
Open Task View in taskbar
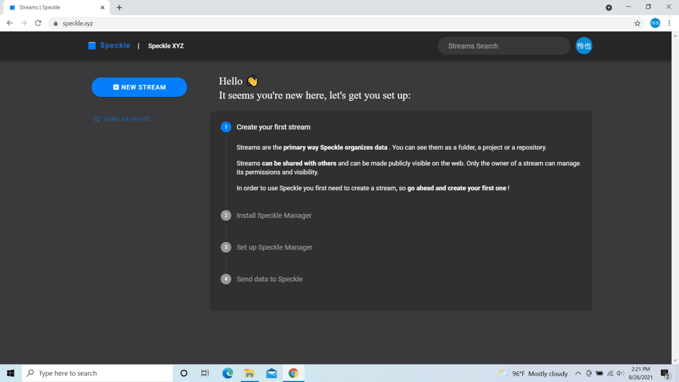(x=205, y=373)
